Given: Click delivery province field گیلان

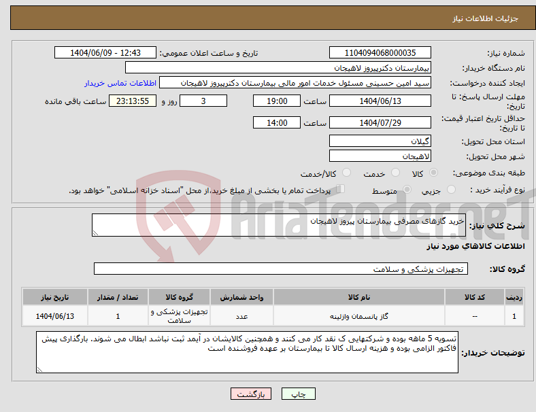Looking at the screenshot, I should click(380, 141).
